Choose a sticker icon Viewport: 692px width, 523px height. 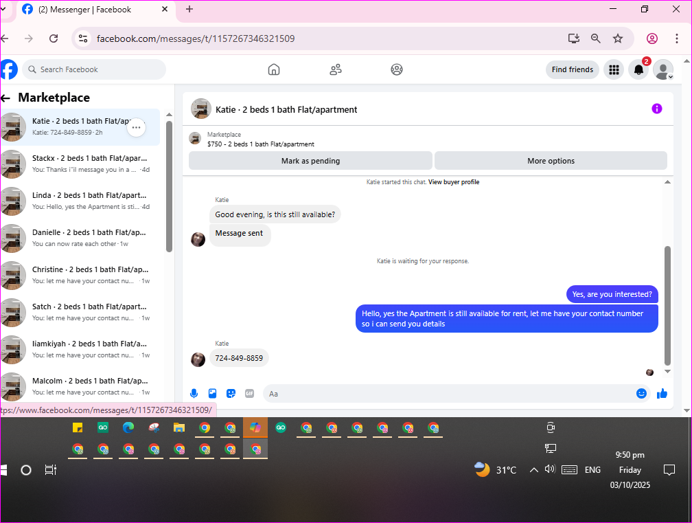coord(231,394)
